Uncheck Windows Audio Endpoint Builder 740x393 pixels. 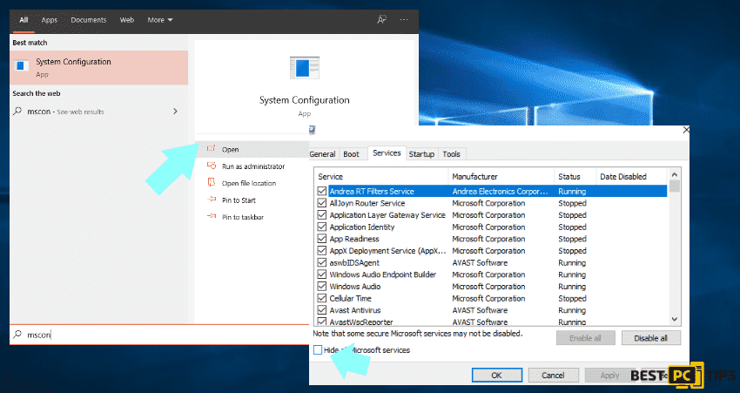322,274
